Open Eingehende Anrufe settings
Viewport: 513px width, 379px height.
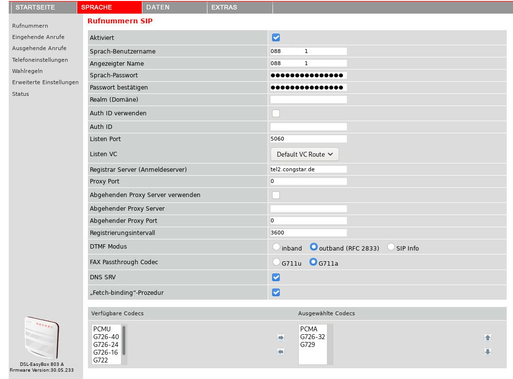pyautogui.click(x=38, y=37)
